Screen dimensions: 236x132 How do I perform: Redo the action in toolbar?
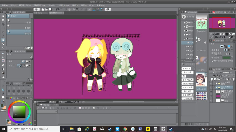click(x=61, y=9)
